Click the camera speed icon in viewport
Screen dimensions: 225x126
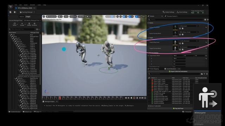pyautogui.click(x=144, y=16)
